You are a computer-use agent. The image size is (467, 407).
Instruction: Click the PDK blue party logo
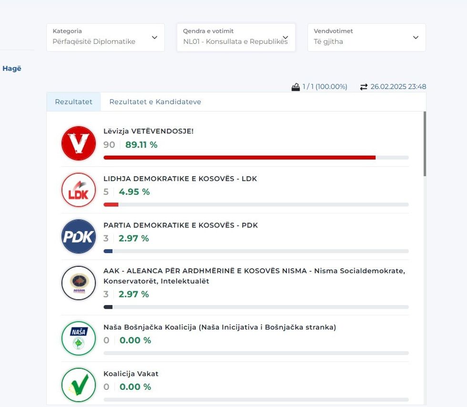[x=79, y=236]
